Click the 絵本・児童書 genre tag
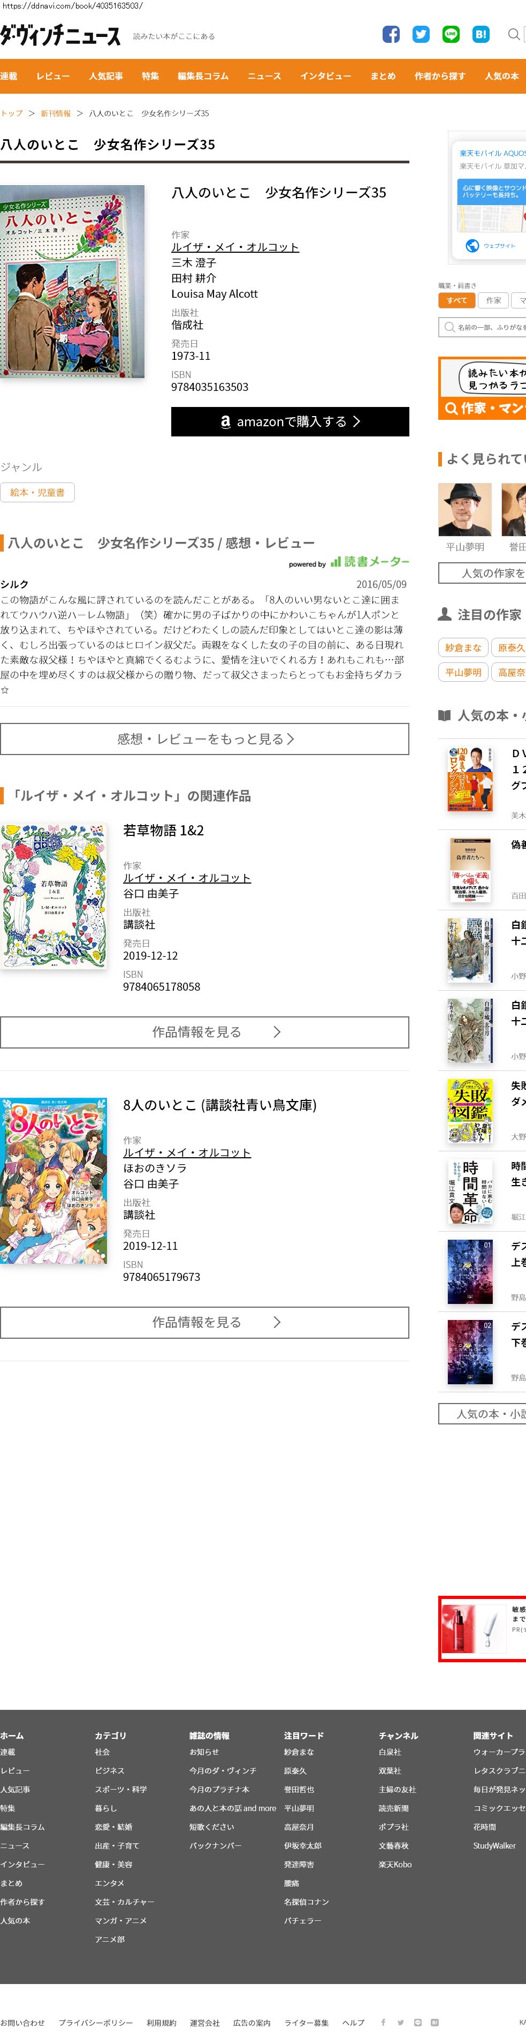 tap(37, 493)
